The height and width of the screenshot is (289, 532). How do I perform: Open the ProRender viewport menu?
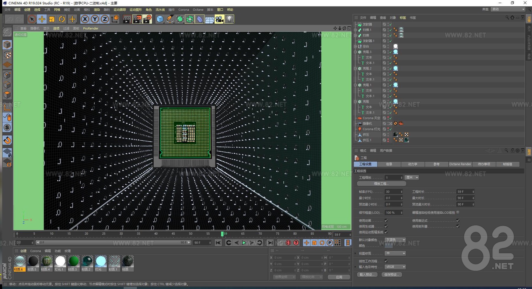[90, 28]
